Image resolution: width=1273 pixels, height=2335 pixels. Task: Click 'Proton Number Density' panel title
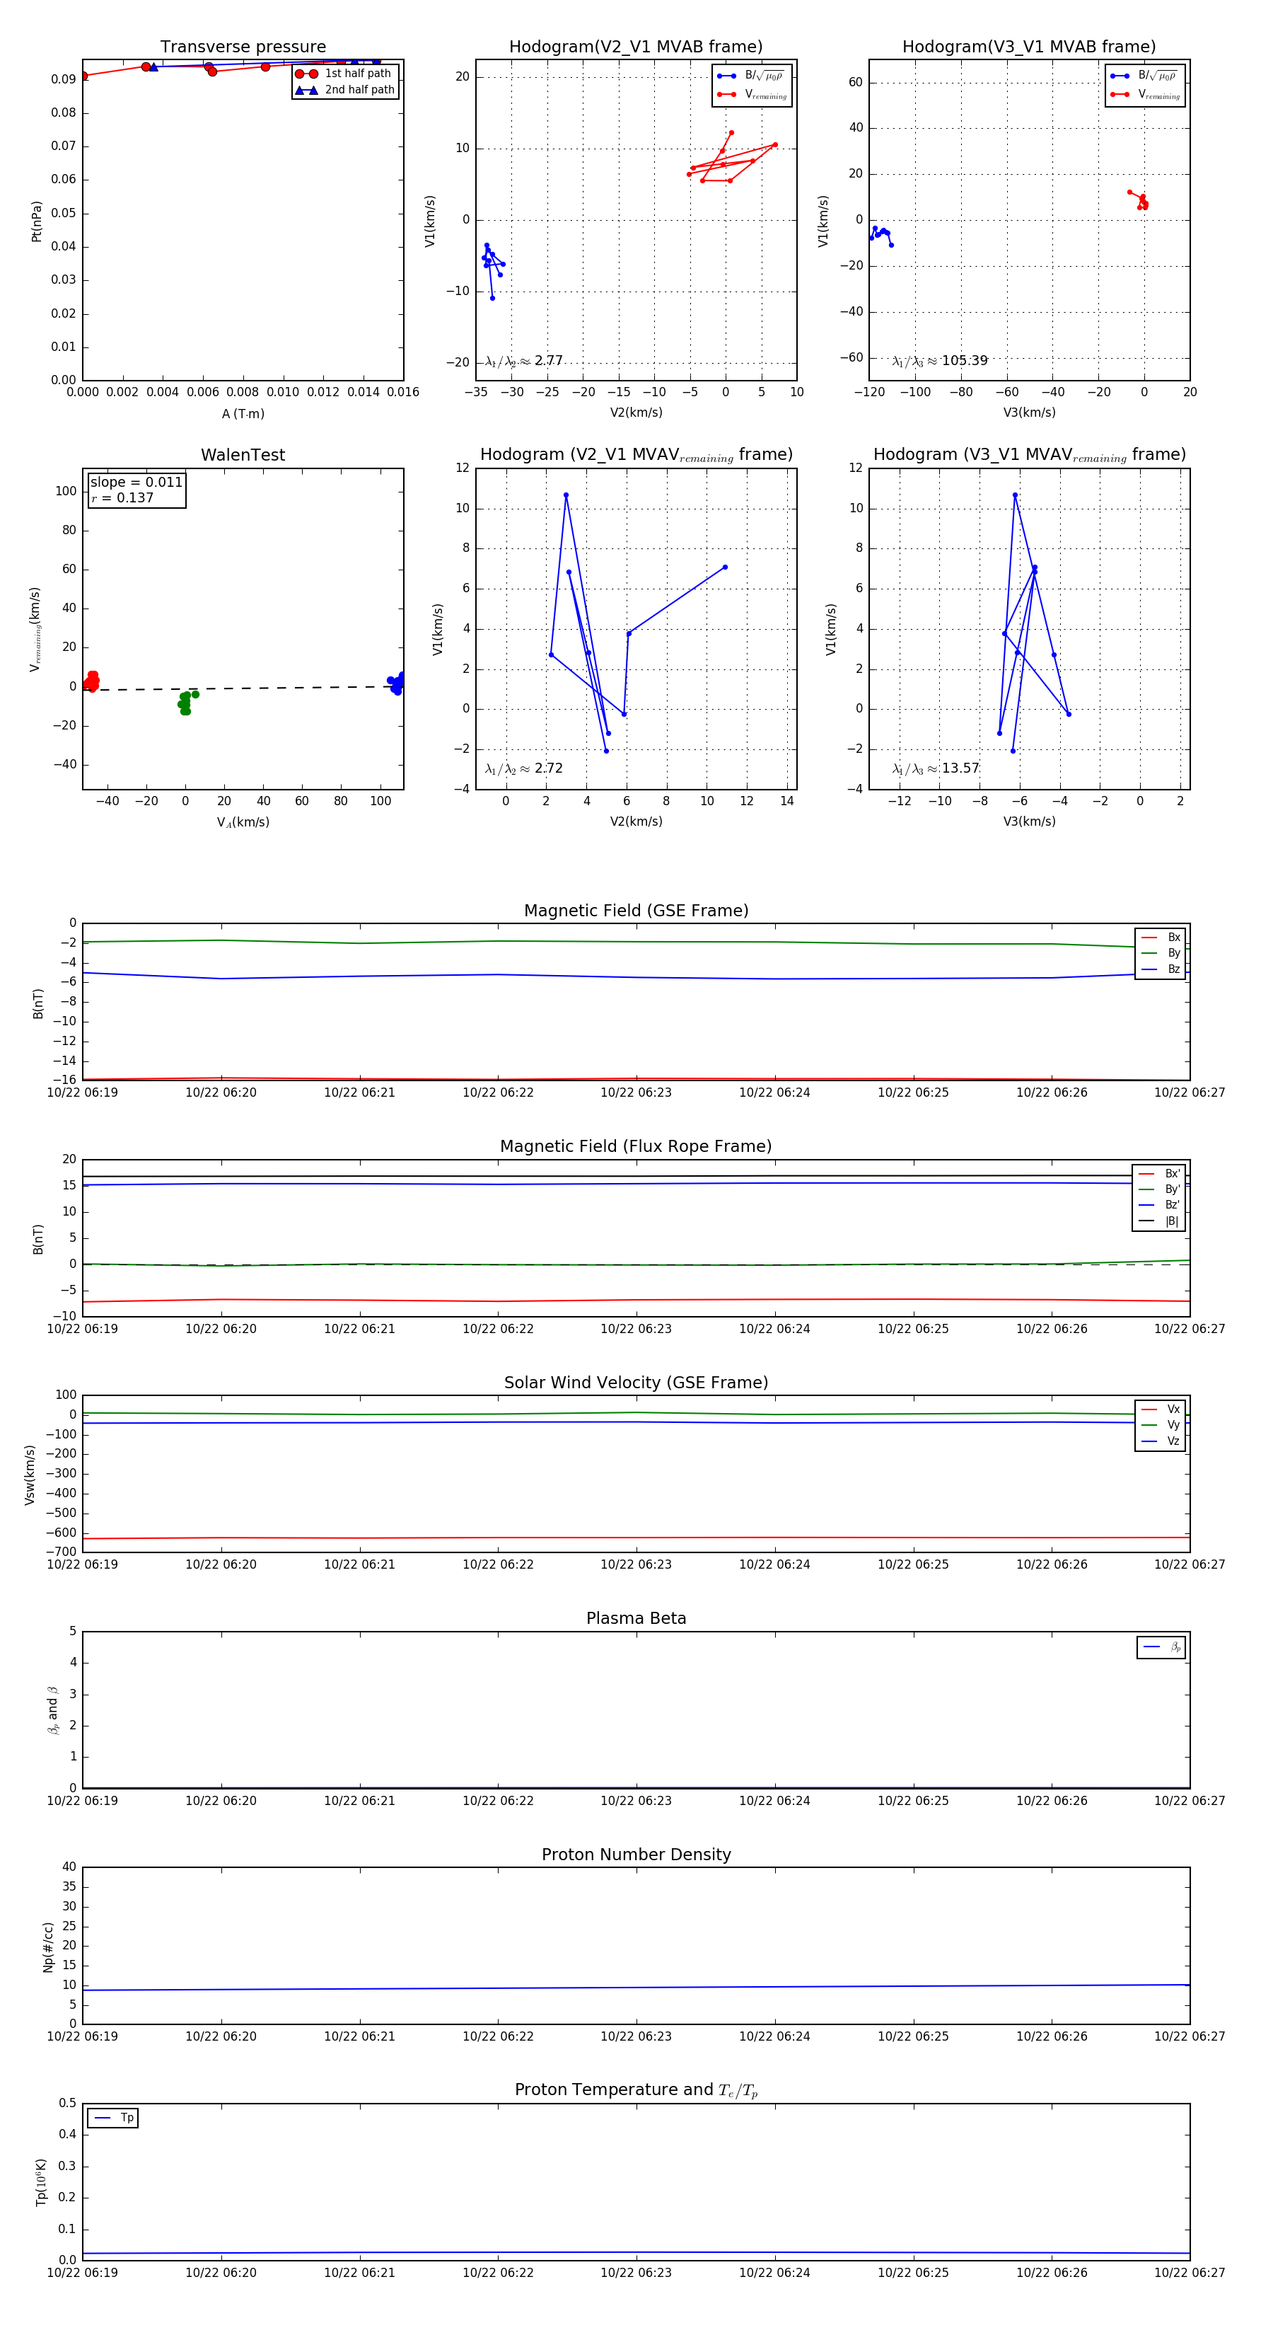click(x=636, y=1855)
